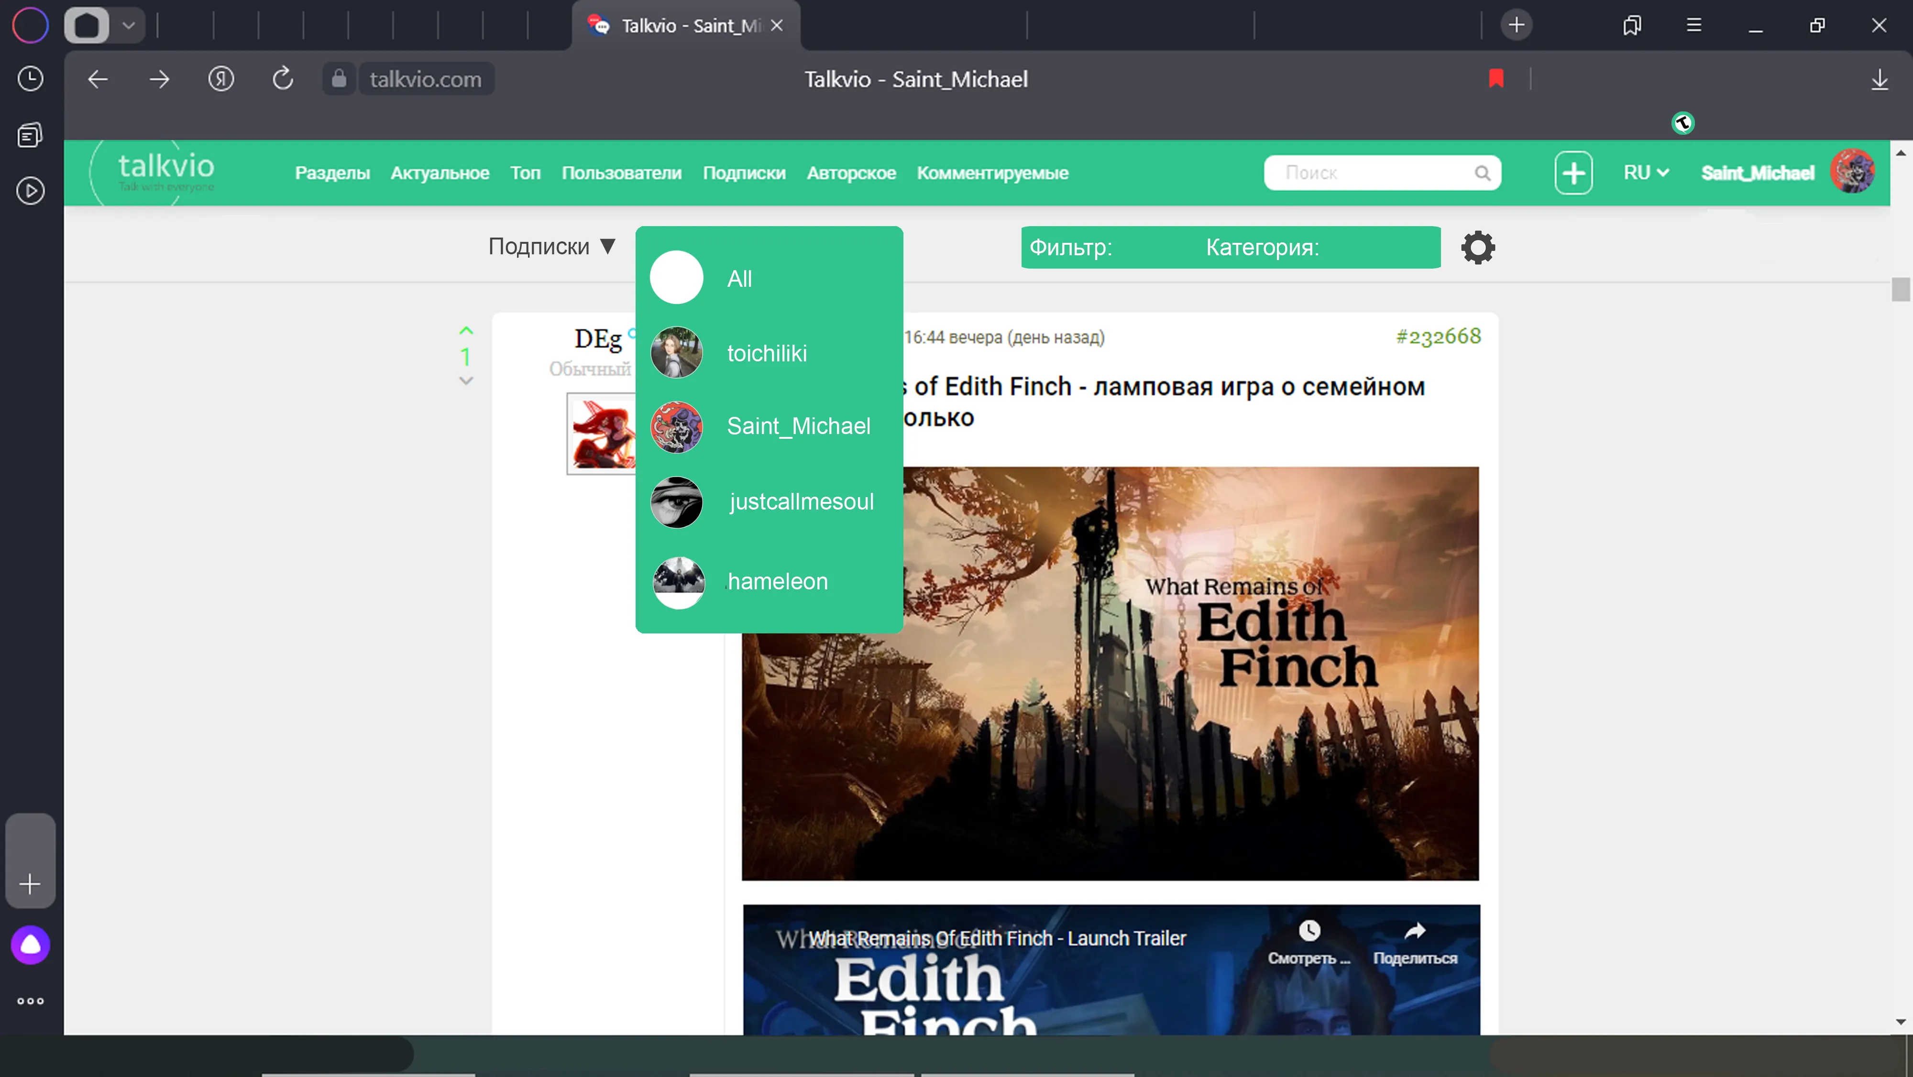Open Saint_Michael profile avatar in header
The image size is (1913, 1077).
pos(1852,172)
